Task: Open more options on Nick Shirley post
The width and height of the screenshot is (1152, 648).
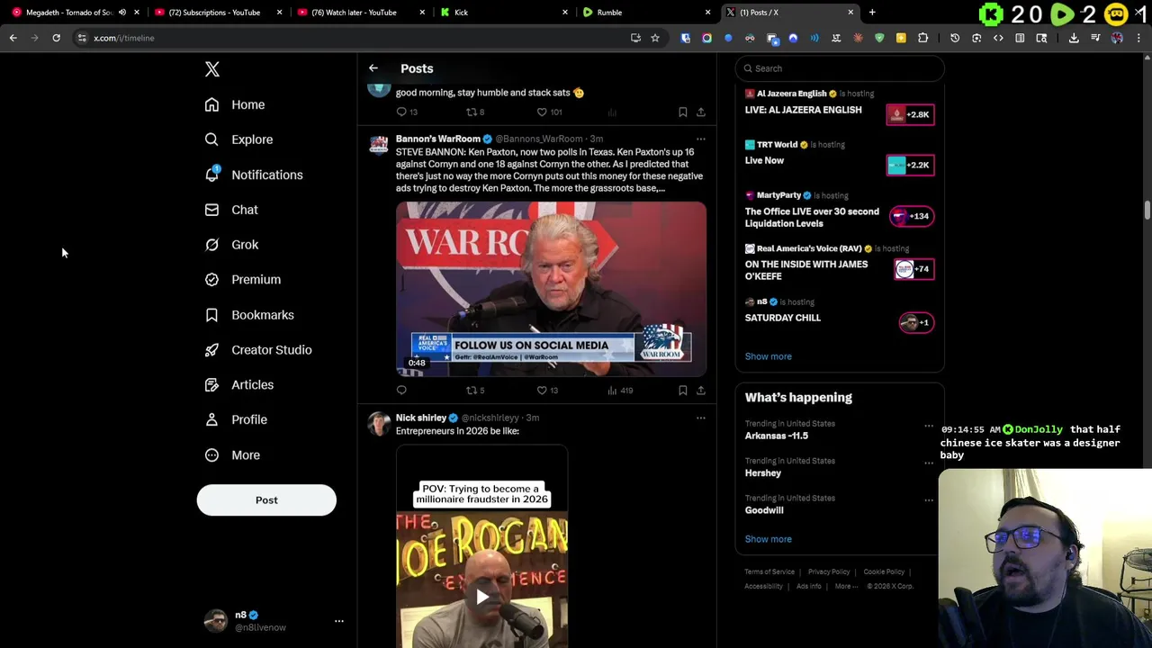Action: [701, 418]
